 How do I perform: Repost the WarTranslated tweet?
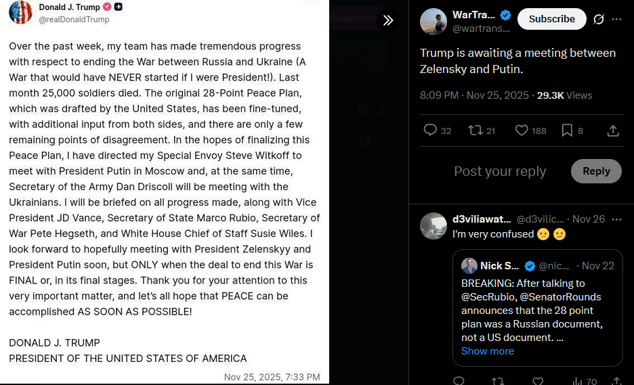[x=475, y=130]
